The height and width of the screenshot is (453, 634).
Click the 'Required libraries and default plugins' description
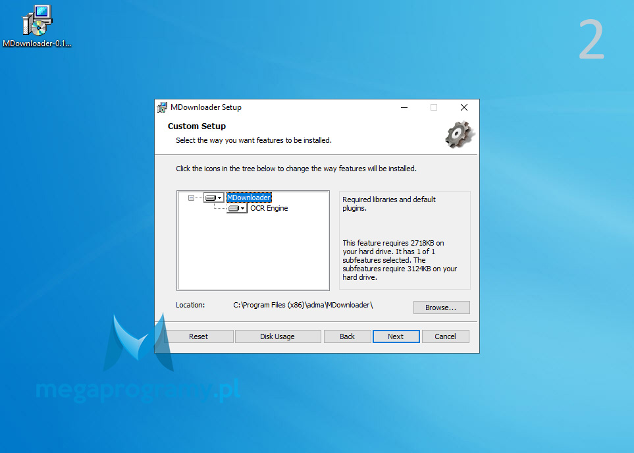[389, 204]
